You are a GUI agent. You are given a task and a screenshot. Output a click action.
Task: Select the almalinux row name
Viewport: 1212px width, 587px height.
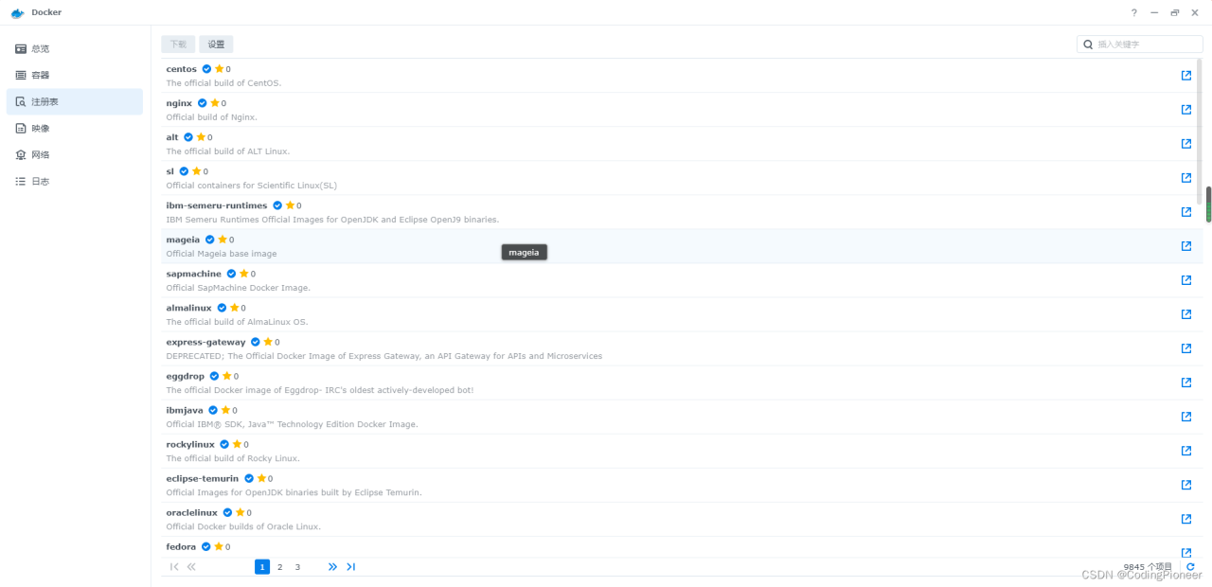[189, 308]
